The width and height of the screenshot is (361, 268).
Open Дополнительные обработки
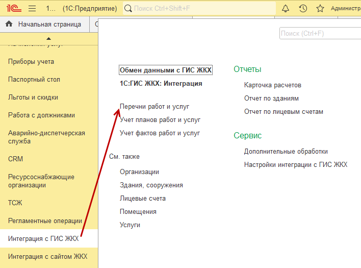[x=286, y=152]
